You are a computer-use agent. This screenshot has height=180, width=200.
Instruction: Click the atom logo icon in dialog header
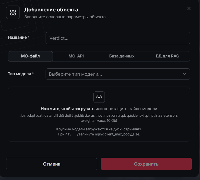13,12
